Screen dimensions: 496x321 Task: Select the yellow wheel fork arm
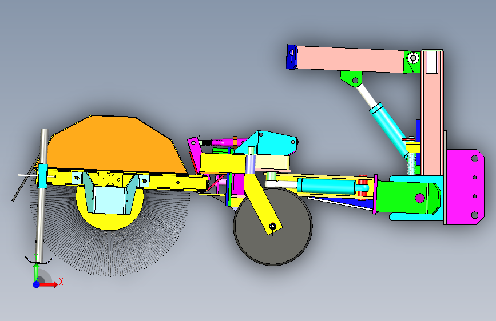pyautogui.click(x=262, y=204)
